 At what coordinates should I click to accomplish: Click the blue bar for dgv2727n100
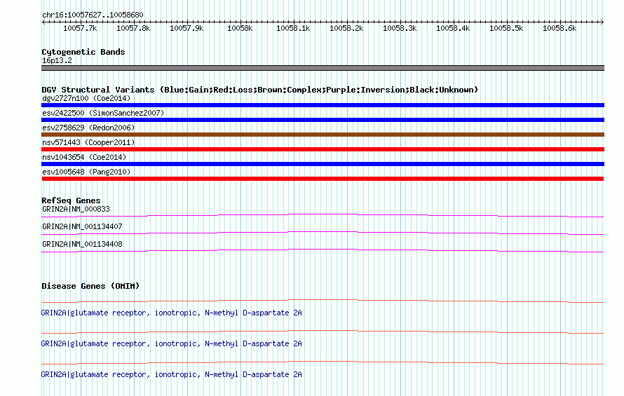tap(323, 105)
